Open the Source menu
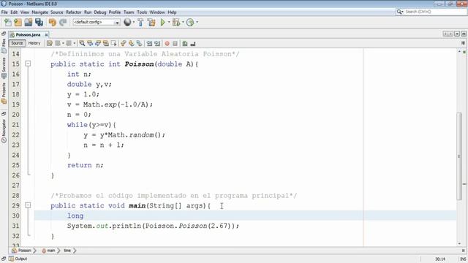The width and height of the screenshot is (468, 263). click(x=57, y=12)
